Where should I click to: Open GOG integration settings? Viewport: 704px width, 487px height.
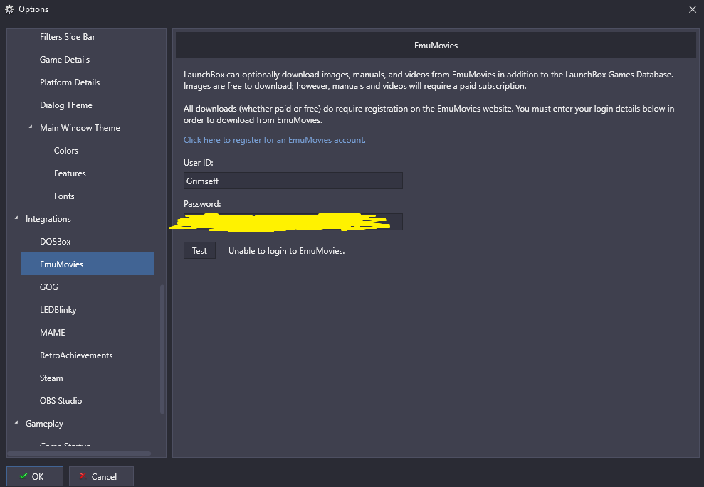tap(49, 287)
